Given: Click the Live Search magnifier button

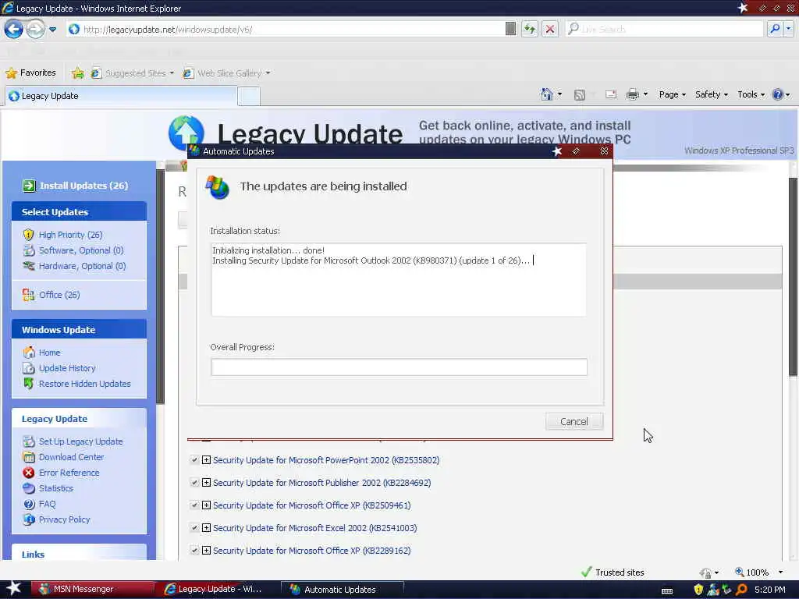Looking at the screenshot, I should click(x=775, y=29).
